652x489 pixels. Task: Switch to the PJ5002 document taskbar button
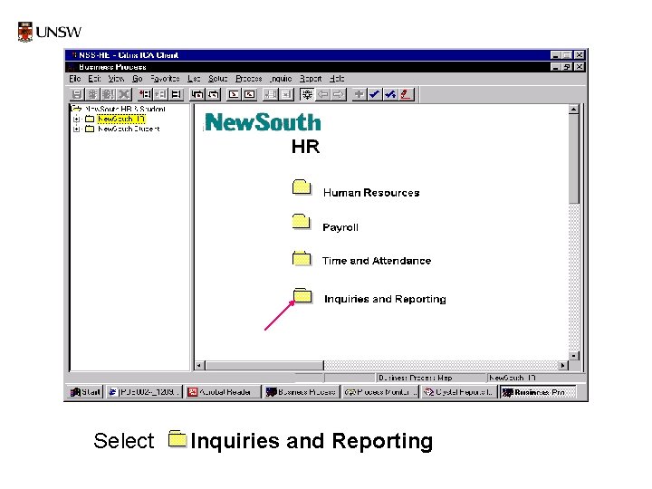coord(144,392)
